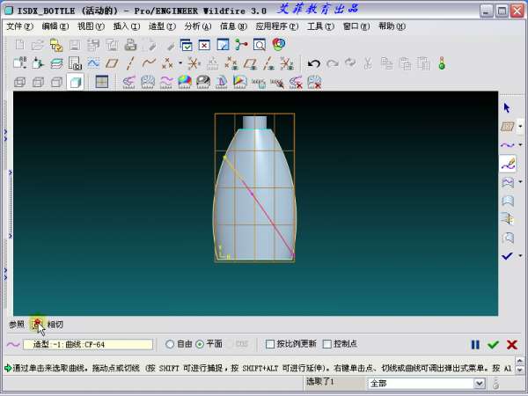The height and width of the screenshot is (396, 528).
Task: Open the 分析(A) menu
Action: [198, 26]
